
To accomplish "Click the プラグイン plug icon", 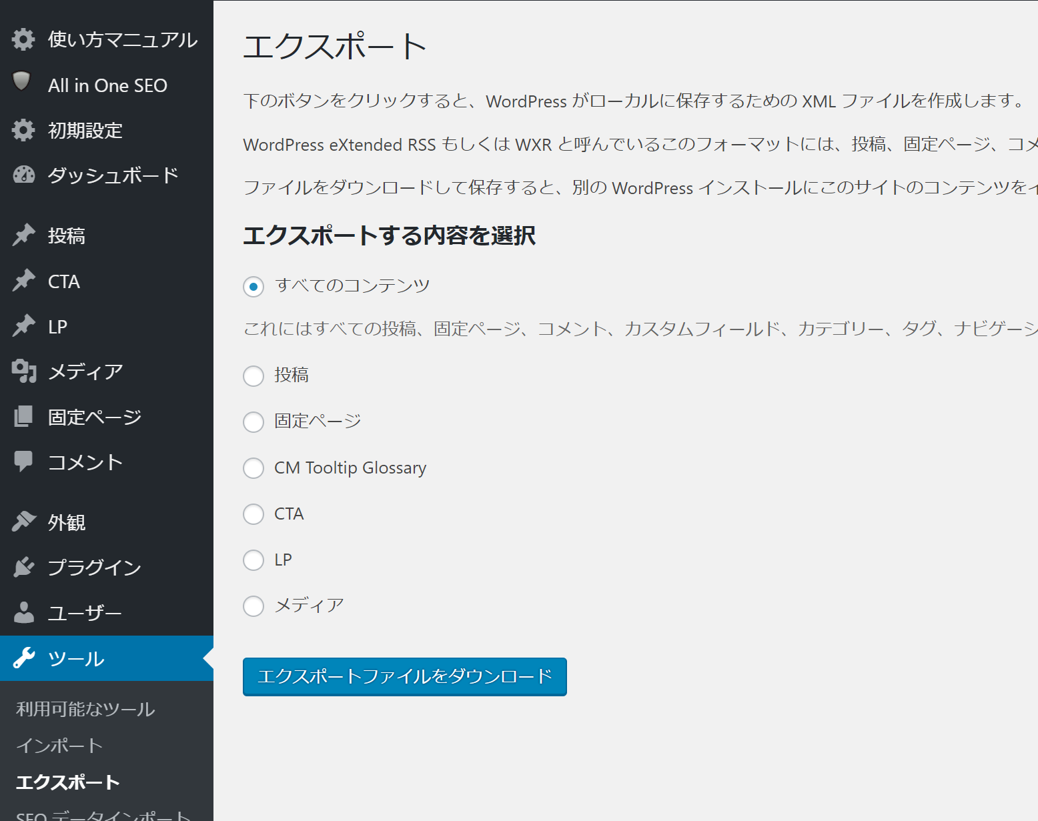I will (23, 567).
